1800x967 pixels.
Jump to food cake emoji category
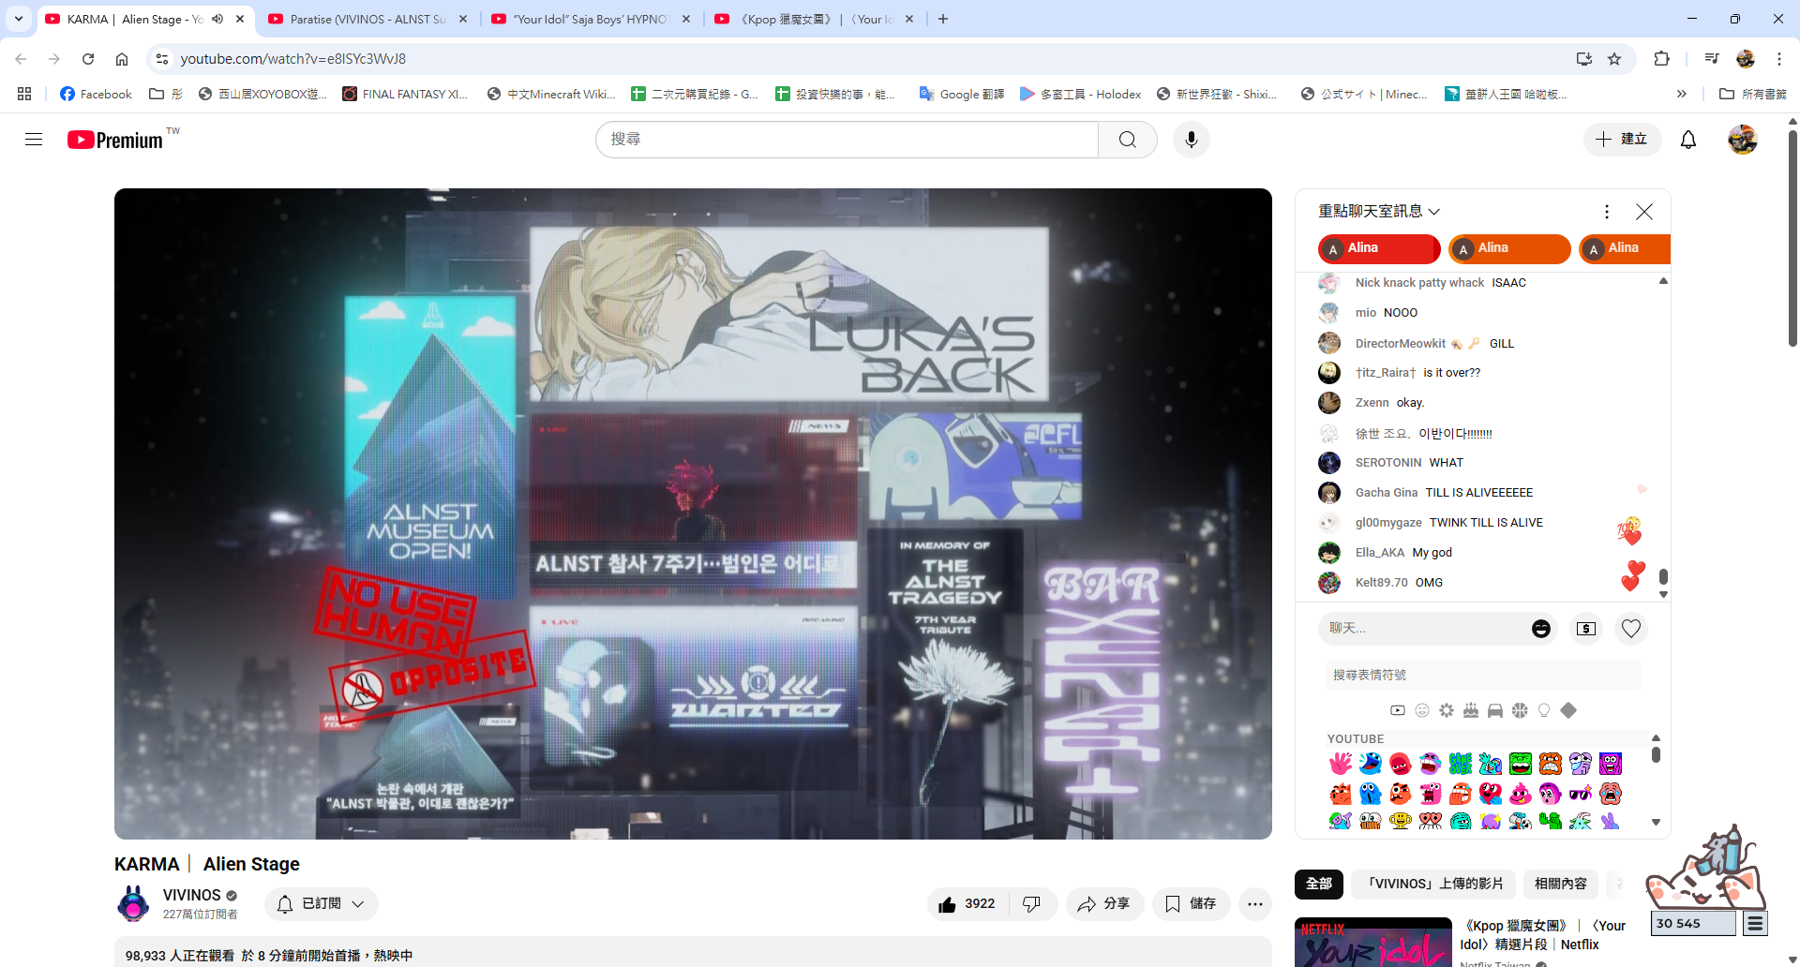click(x=1471, y=710)
